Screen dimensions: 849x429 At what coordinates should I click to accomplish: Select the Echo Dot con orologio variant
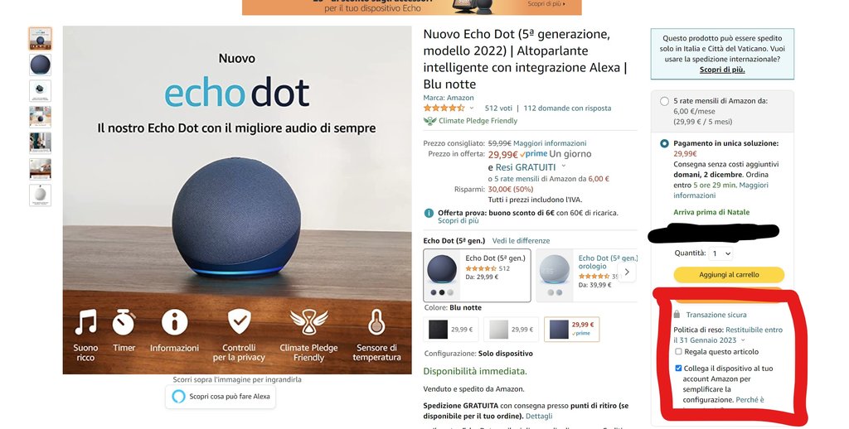tap(587, 275)
